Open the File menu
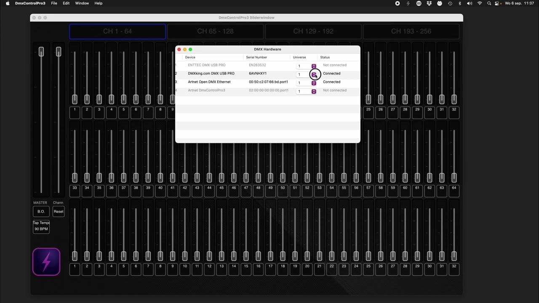Viewport: 539px width, 303px height. click(x=54, y=3)
